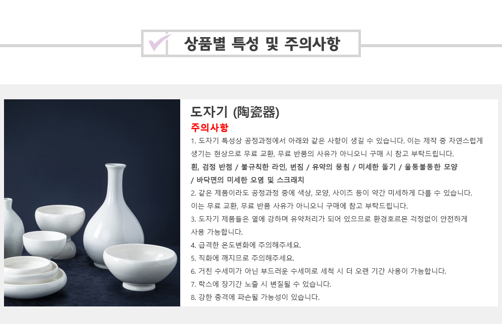Click the small white bowl at left
The image size is (502, 324).
coord(44,244)
